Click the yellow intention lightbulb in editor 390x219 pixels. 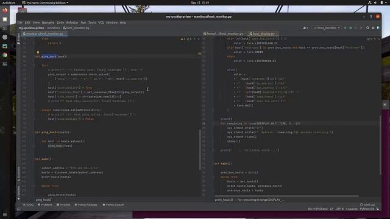click(38, 52)
